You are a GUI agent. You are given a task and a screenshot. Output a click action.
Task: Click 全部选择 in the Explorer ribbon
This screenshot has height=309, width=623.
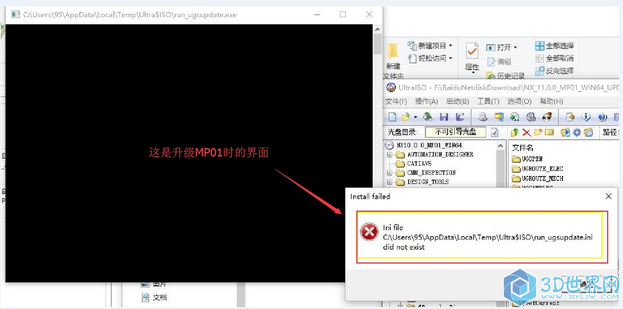554,46
